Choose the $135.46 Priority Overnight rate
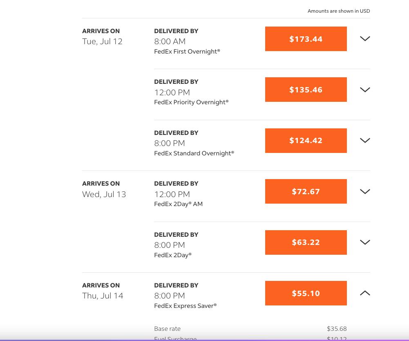 tap(306, 90)
